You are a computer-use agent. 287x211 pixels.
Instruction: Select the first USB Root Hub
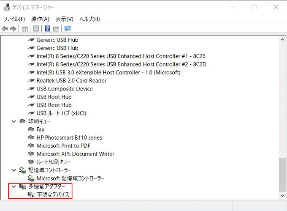(x=54, y=97)
